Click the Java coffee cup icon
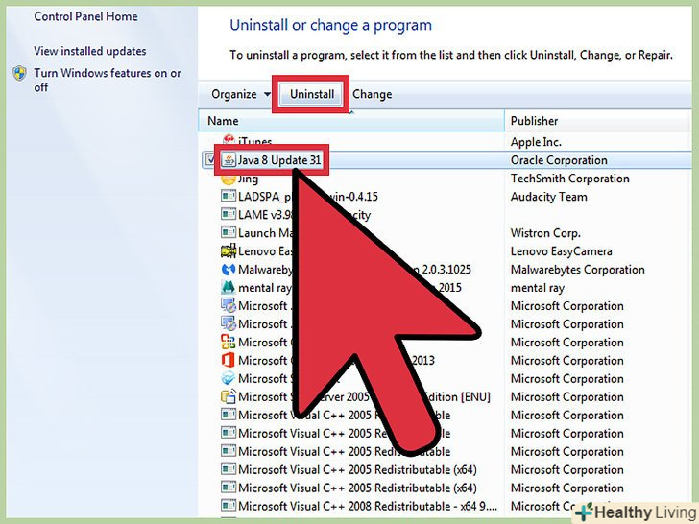The width and height of the screenshot is (699, 524). point(229,160)
